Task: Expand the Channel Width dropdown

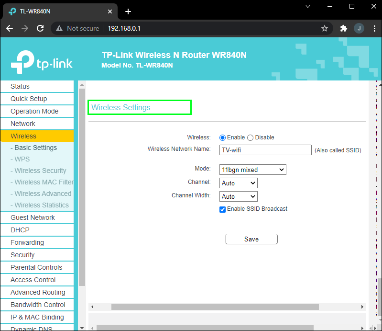Action: pyautogui.click(x=238, y=196)
